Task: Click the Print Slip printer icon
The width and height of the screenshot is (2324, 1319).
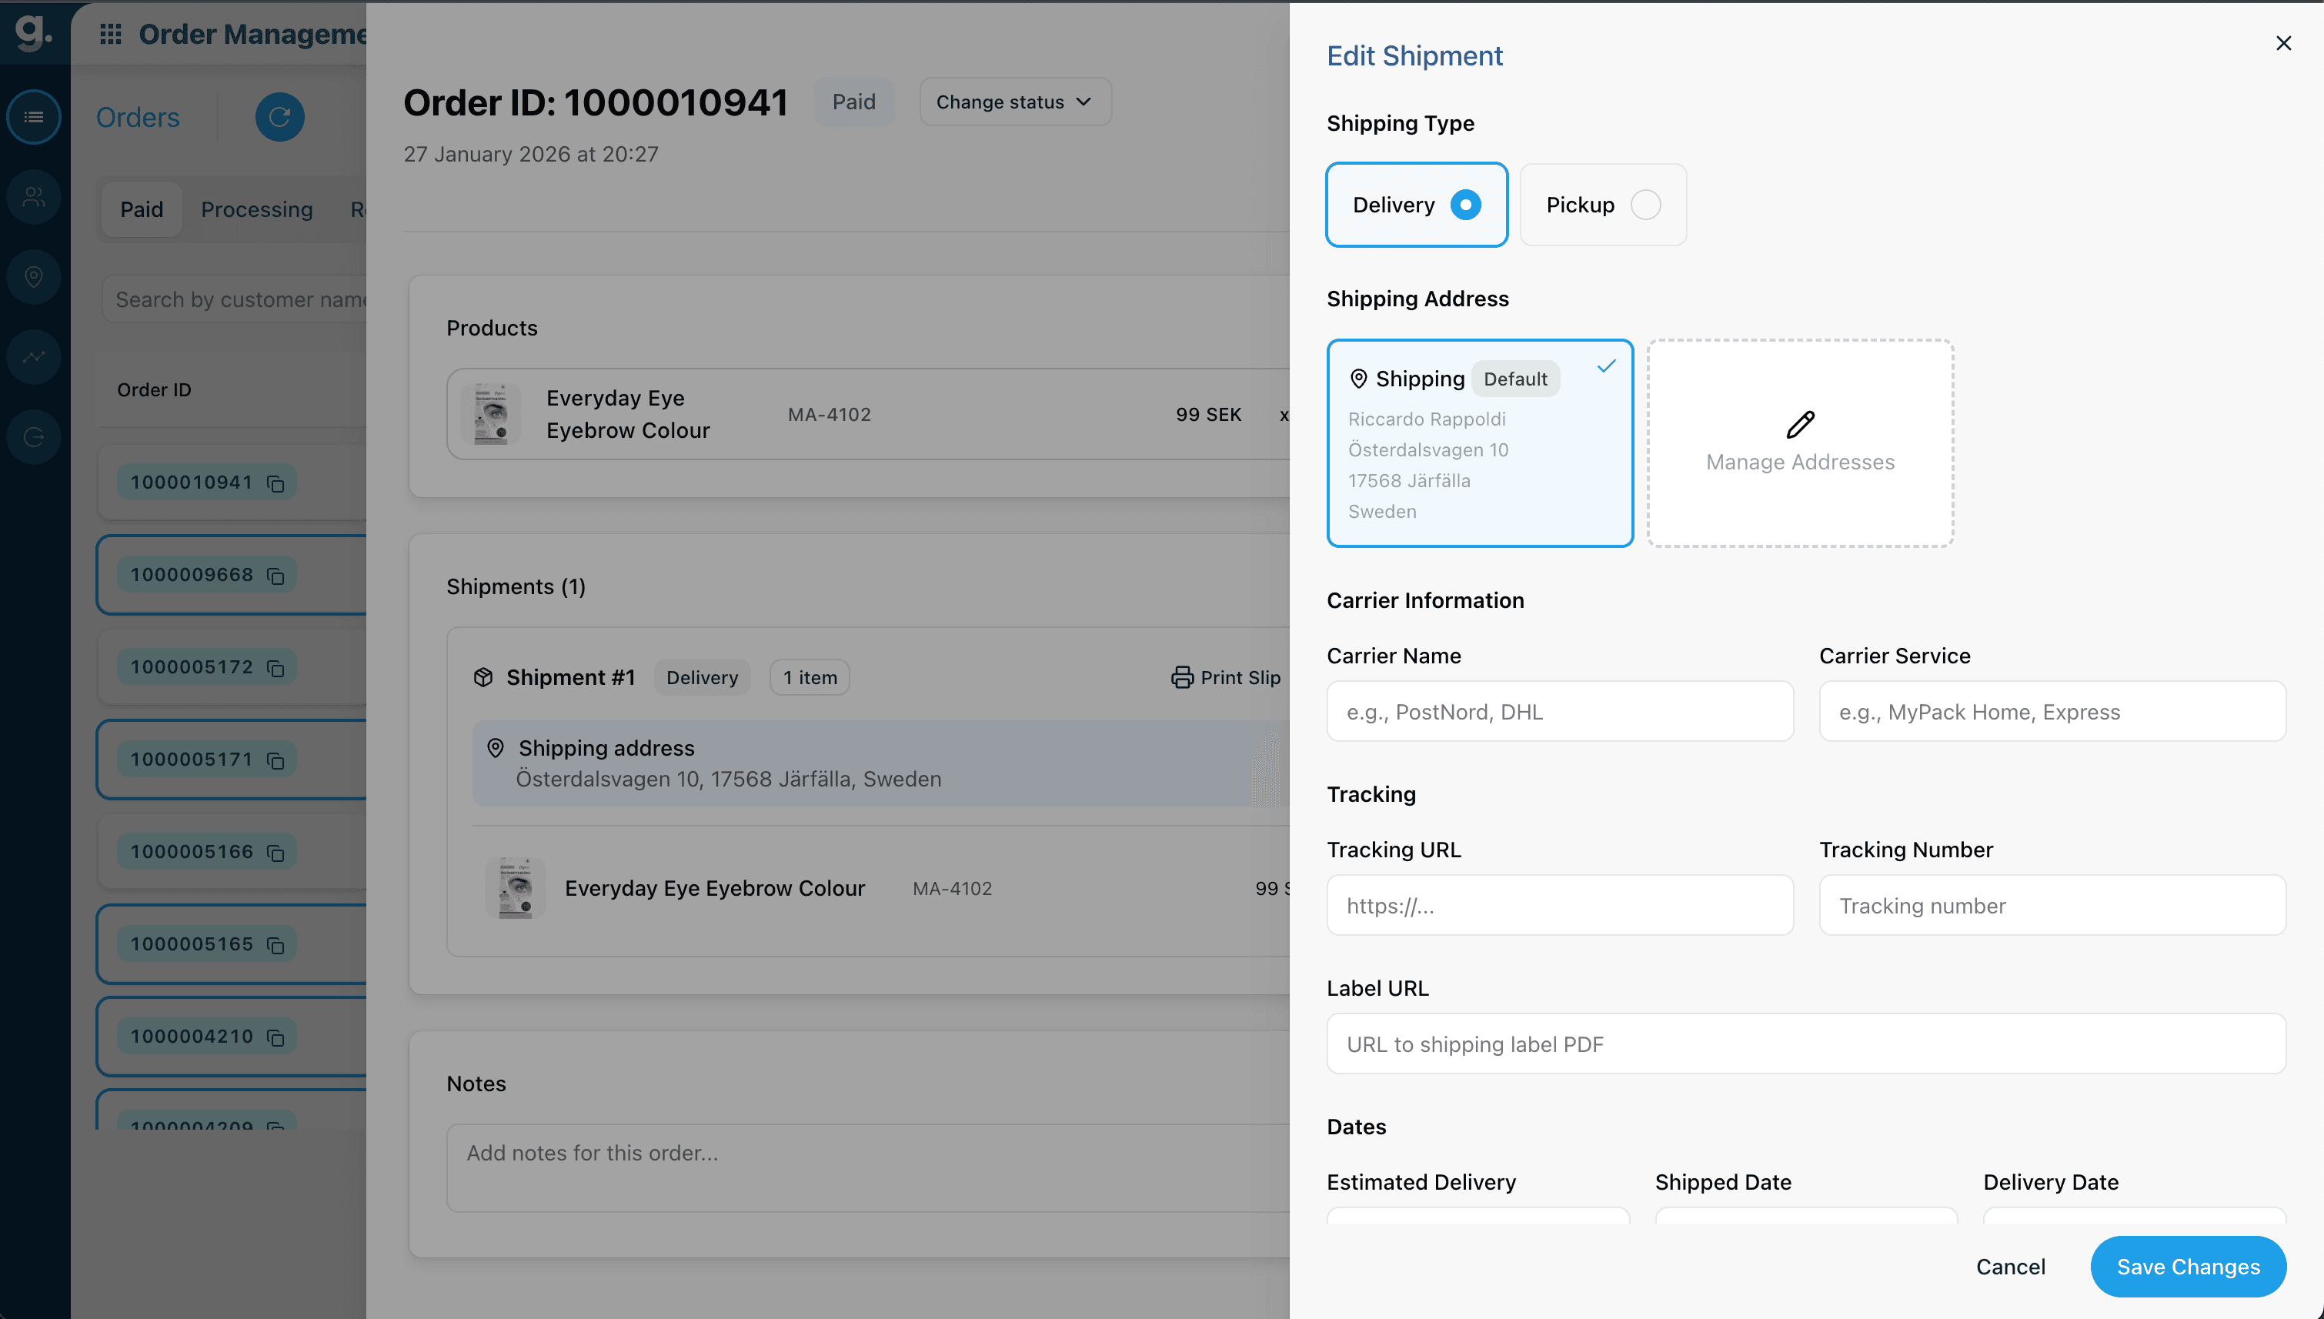Action: click(1182, 676)
